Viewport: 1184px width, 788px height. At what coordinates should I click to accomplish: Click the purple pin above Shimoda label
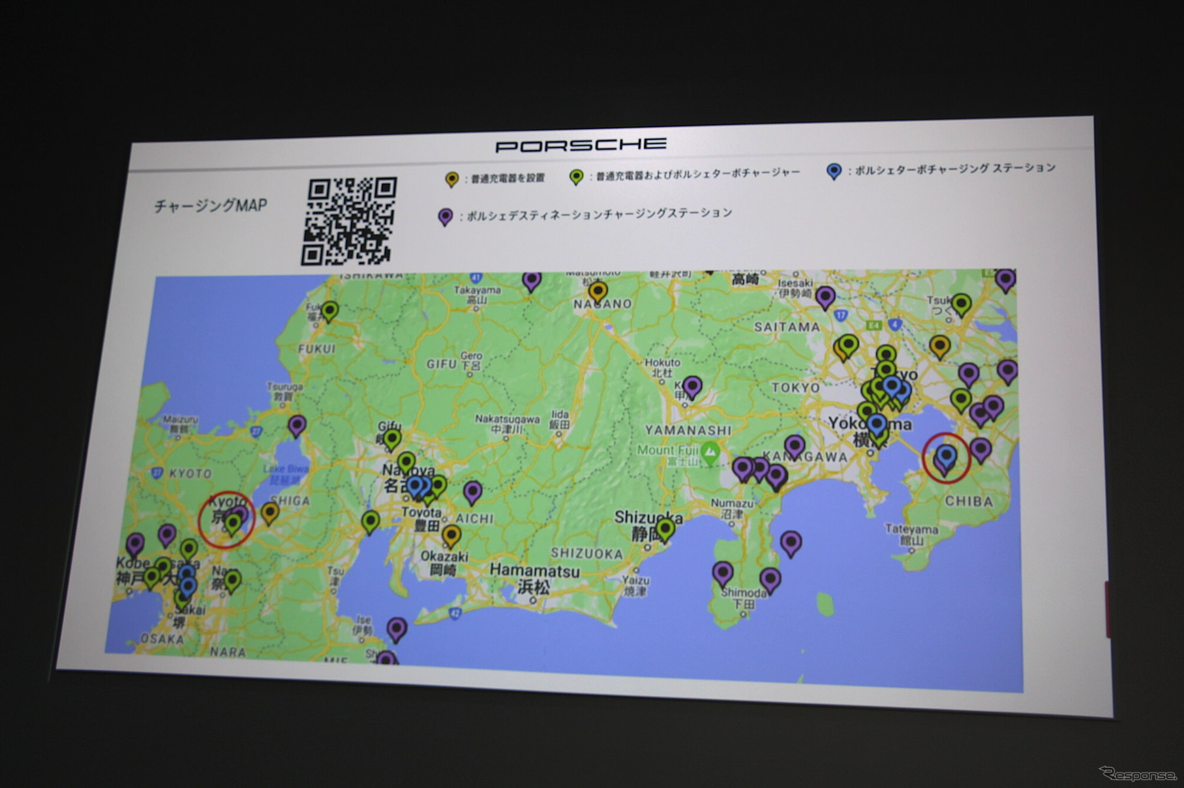722,574
